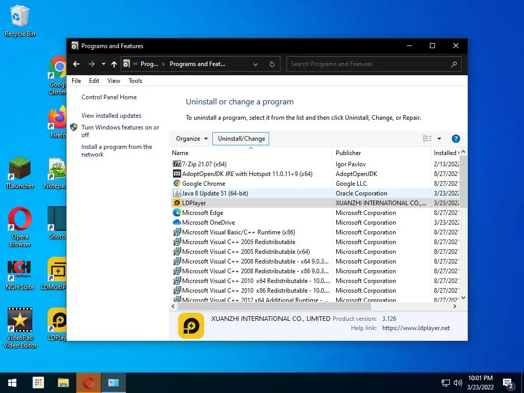This screenshot has height=393, width=524.
Task: Select Microsoft Visual C++ 2010 x86 Redistributable row
Action: pos(256,291)
